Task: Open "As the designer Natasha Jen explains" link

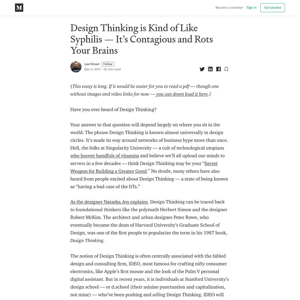Action: coord(109,202)
